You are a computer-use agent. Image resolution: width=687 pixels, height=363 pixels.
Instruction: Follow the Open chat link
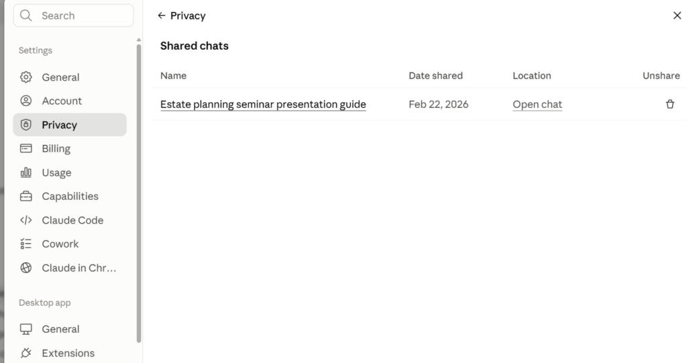click(x=537, y=105)
